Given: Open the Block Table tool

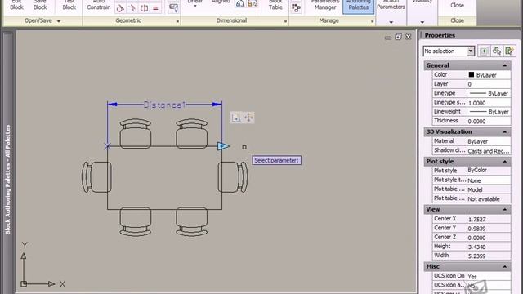Looking at the screenshot, I should click(275, 6).
